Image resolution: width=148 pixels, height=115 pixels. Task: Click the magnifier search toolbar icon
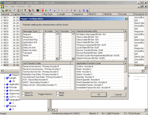(3, 10)
